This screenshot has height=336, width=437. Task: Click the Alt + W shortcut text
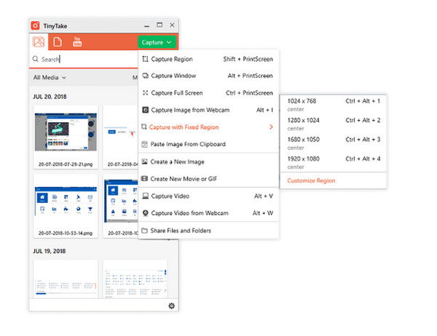pos(262,213)
